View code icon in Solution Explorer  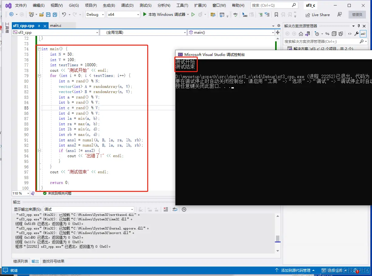pos(350,34)
